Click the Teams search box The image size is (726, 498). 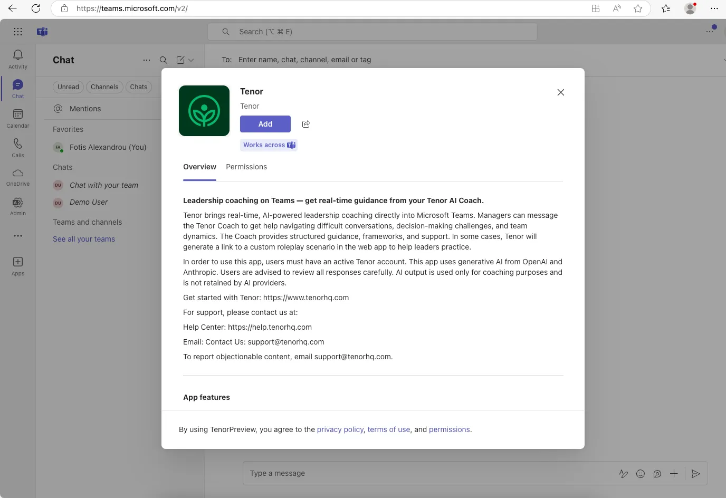point(372,32)
